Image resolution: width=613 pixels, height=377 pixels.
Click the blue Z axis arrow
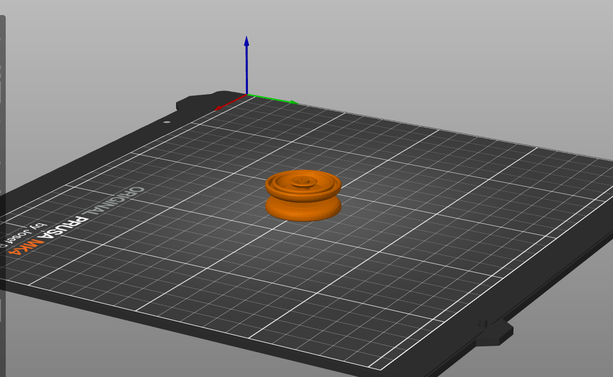(x=246, y=65)
